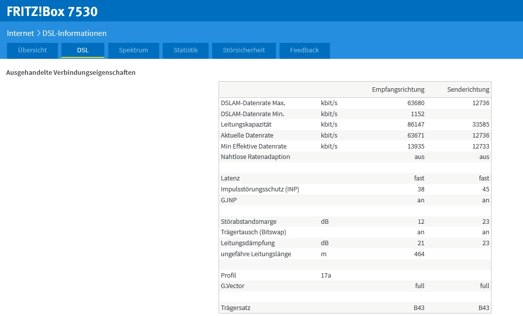The image size is (523, 316).
Task: Switch to the Übersicht tab
Action: coord(32,50)
